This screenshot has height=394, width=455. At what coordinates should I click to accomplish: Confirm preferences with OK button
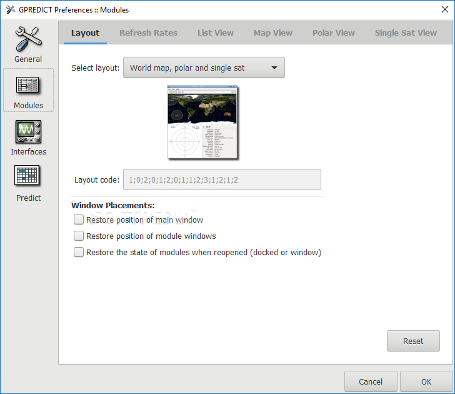[426, 381]
